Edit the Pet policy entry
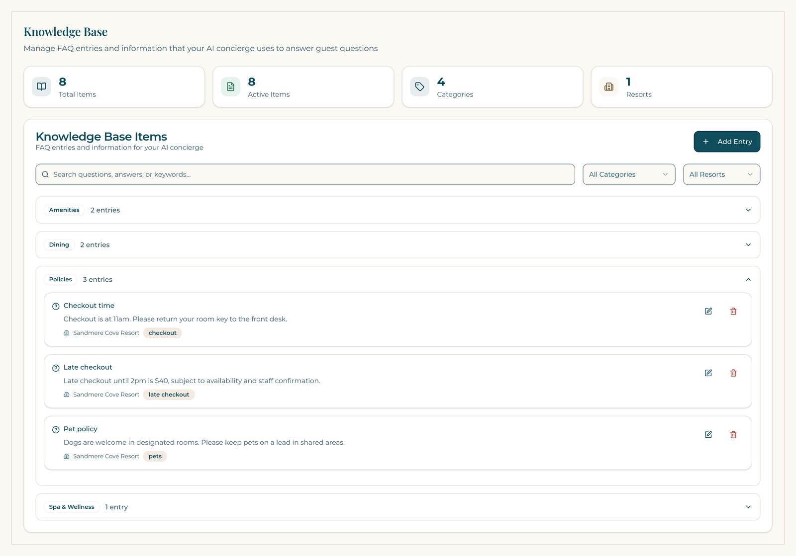The width and height of the screenshot is (796, 556). (708, 434)
